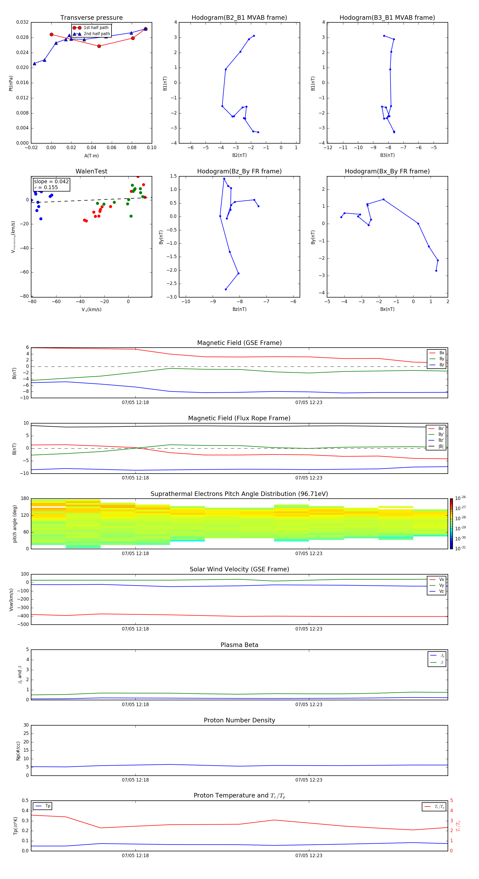This screenshot has width=479, height=879.
Task: Click the "Magnetic Field (Flux Rope Frame)" title
Action: click(x=239, y=418)
